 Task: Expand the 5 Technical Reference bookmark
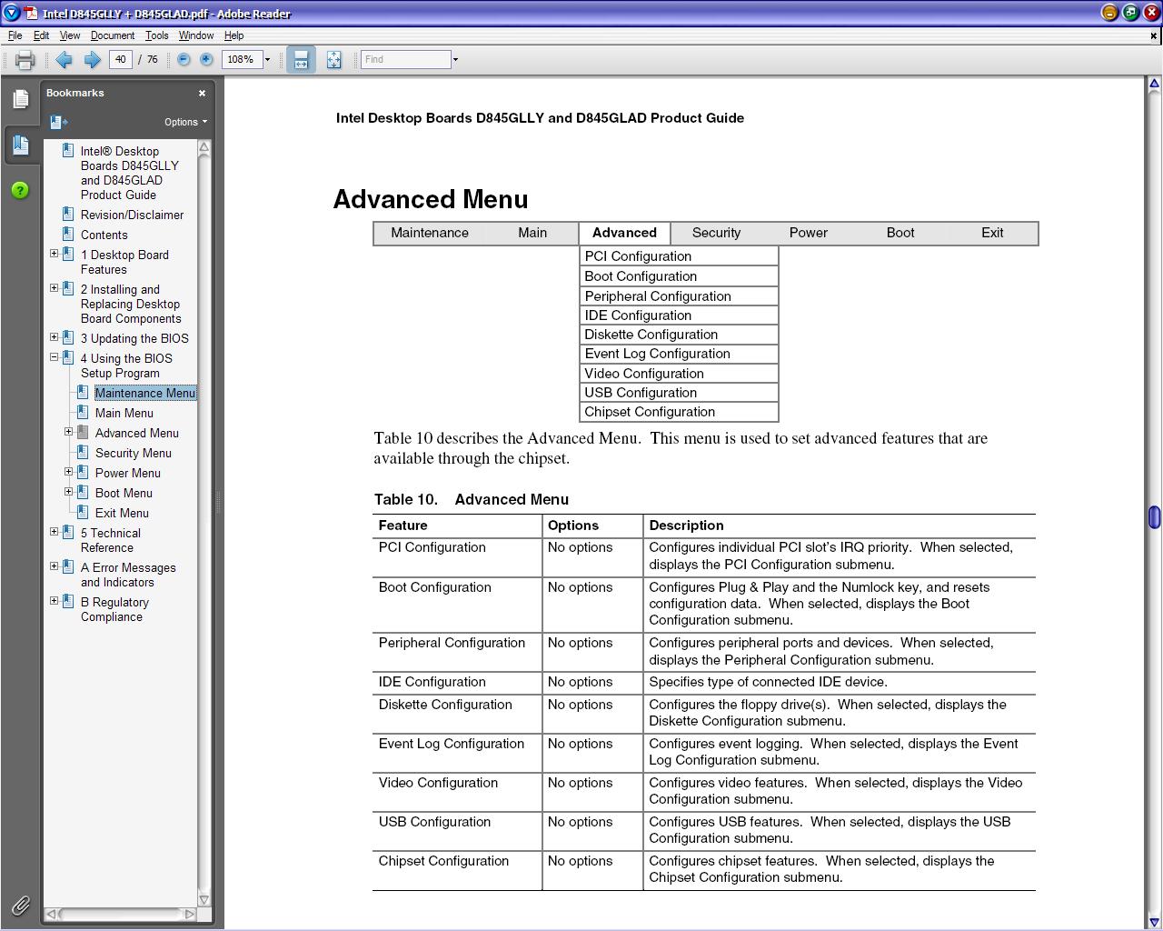point(54,532)
